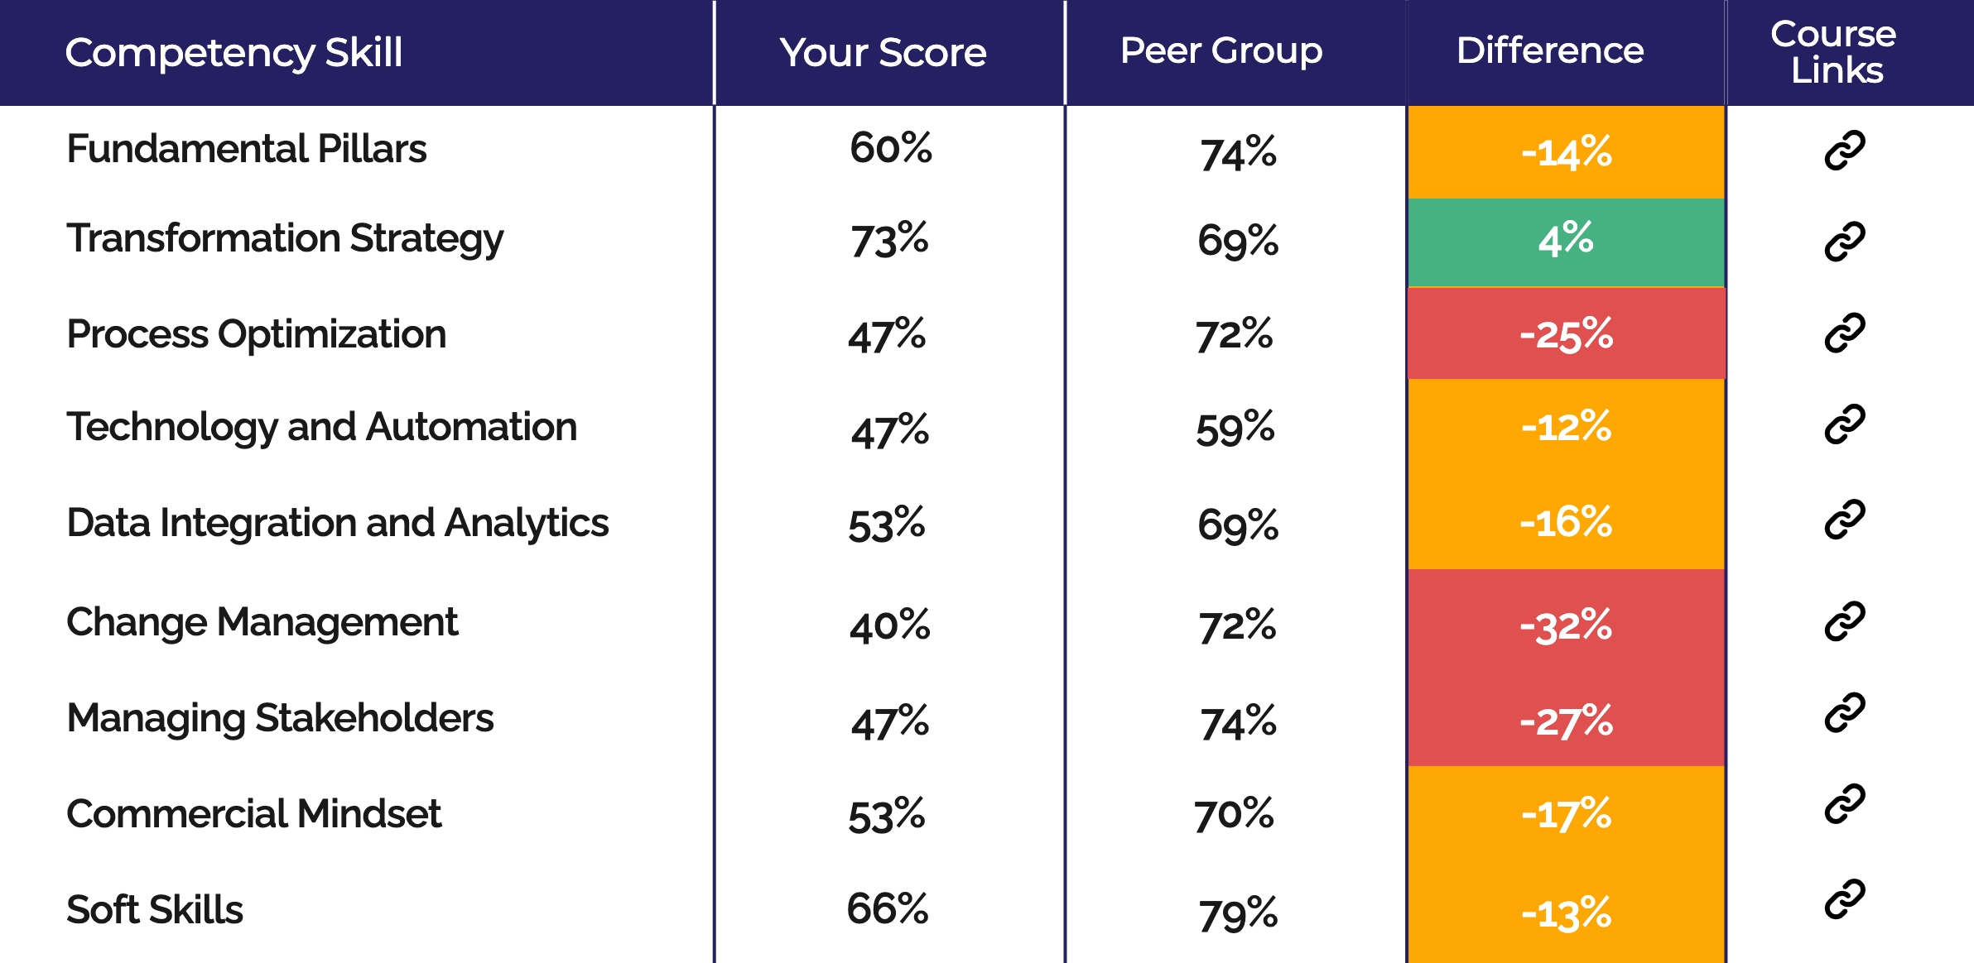Viewport: 1974px width, 963px height.
Task: Click the red -32% difference cell
Action: (1566, 625)
